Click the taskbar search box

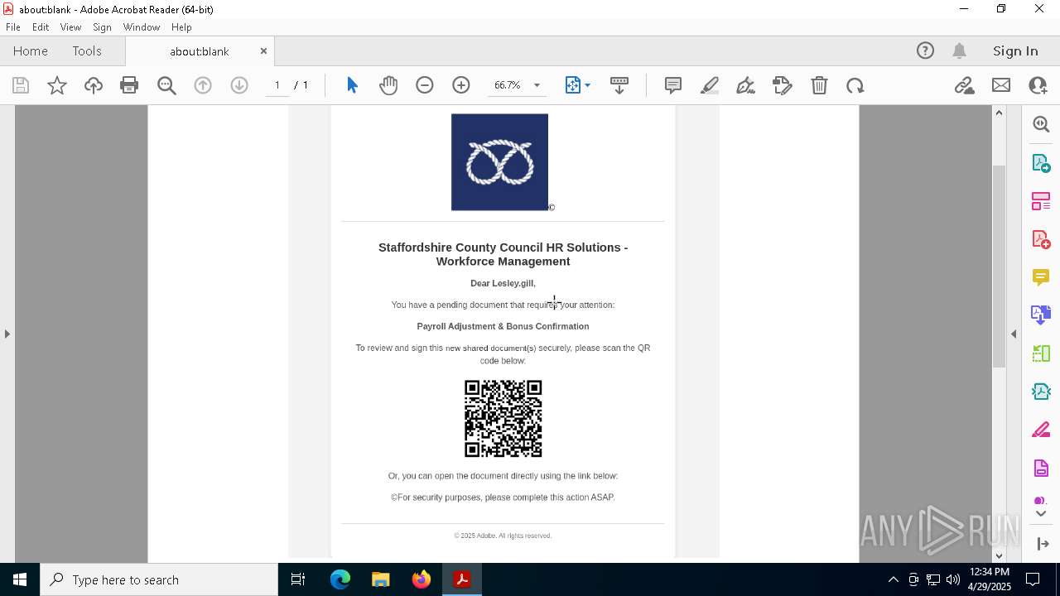click(159, 579)
